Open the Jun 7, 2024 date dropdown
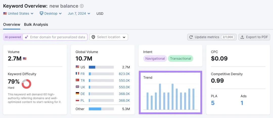 [79, 13]
